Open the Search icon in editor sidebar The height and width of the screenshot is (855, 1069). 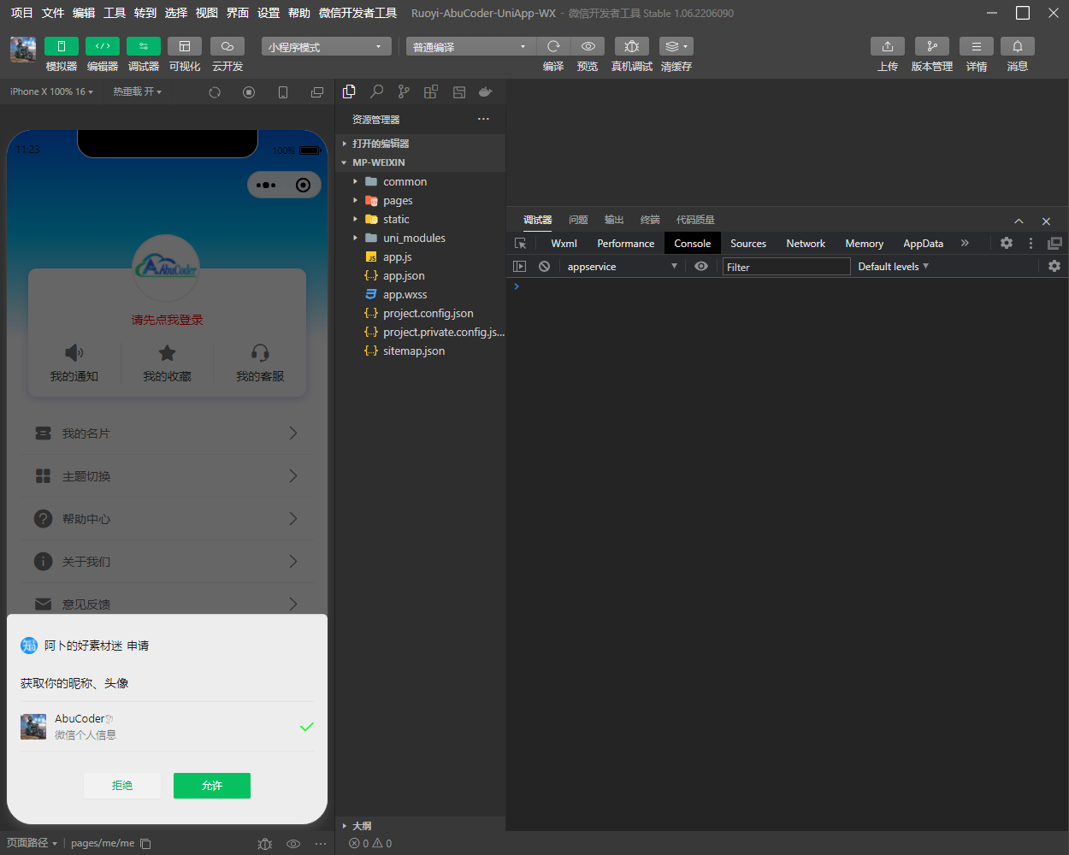point(376,91)
